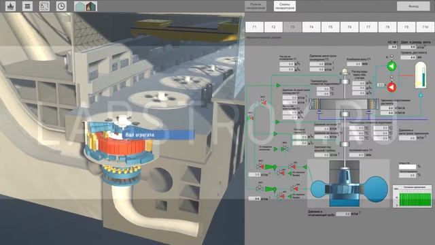The image size is (435, 245).
Task: Select generator Г9
Action: (x=406, y=27)
